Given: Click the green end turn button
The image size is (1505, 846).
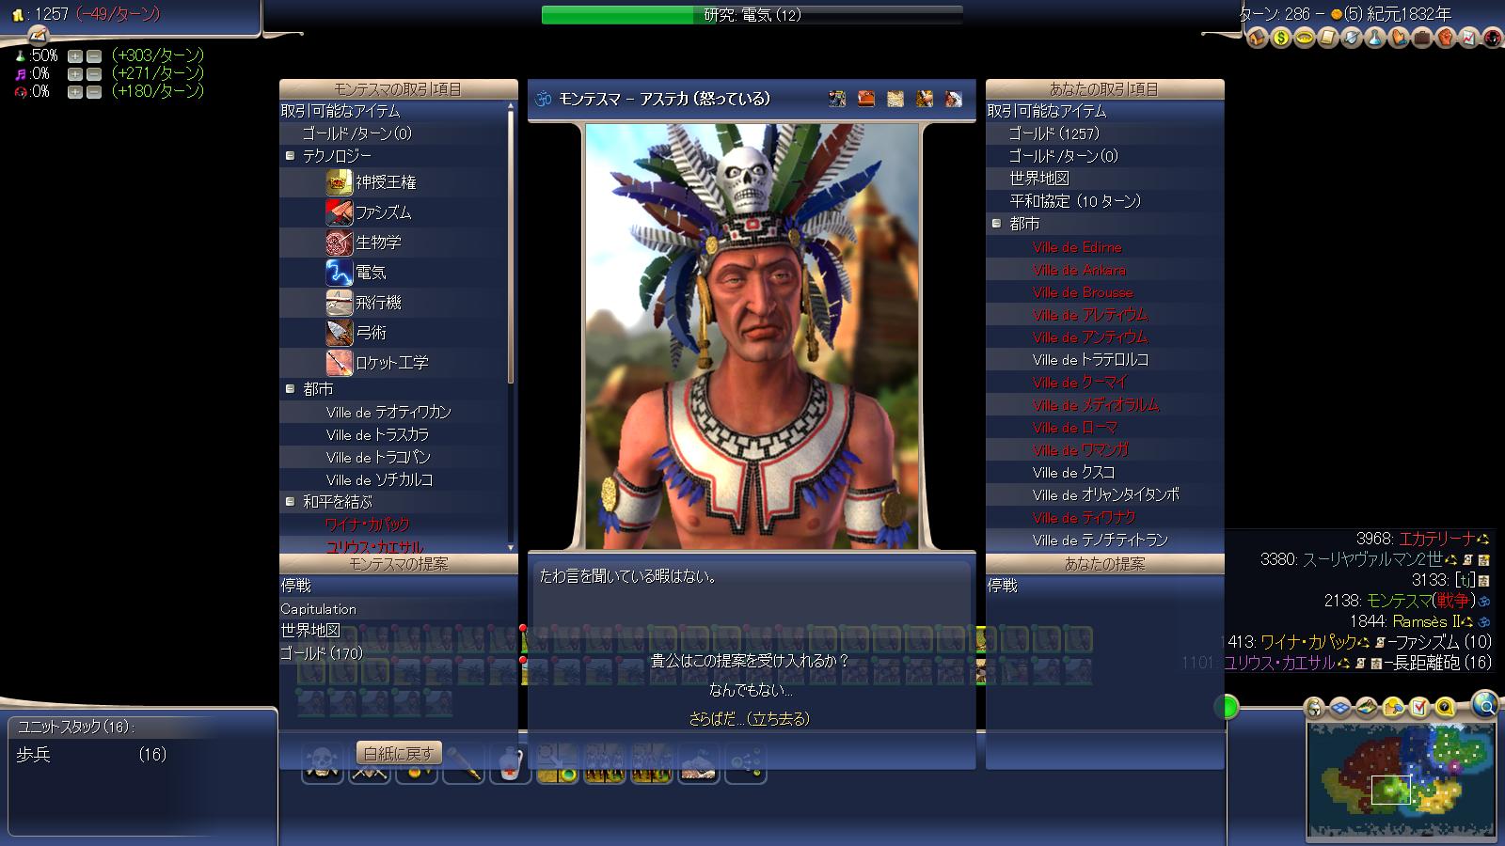Looking at the screenshot, I should 1227,707.
